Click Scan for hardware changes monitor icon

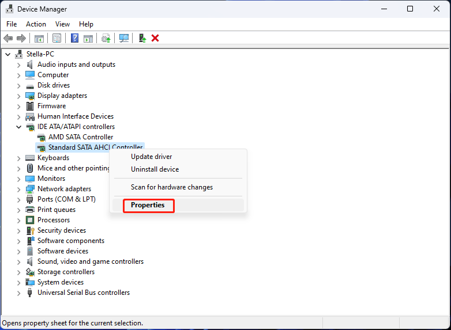(124, 38)
